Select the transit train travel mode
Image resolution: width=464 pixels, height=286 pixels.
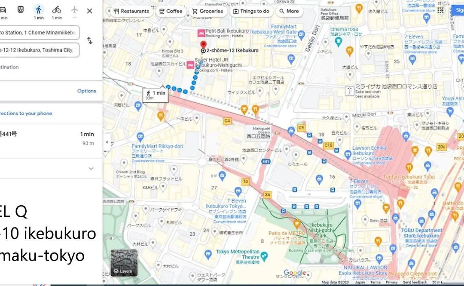(x=21, y=10)
